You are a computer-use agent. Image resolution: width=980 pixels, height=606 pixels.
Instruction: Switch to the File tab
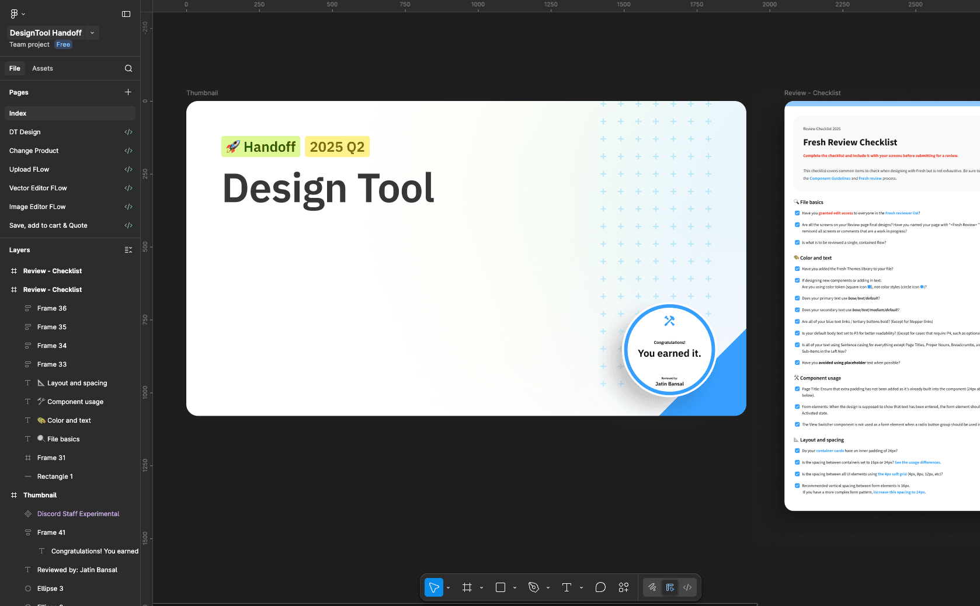point(15,68)
